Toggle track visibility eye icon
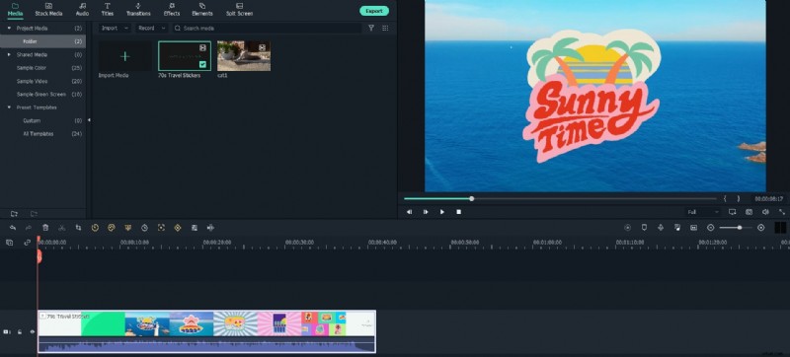790x357 pixels. tap(33, 332)
